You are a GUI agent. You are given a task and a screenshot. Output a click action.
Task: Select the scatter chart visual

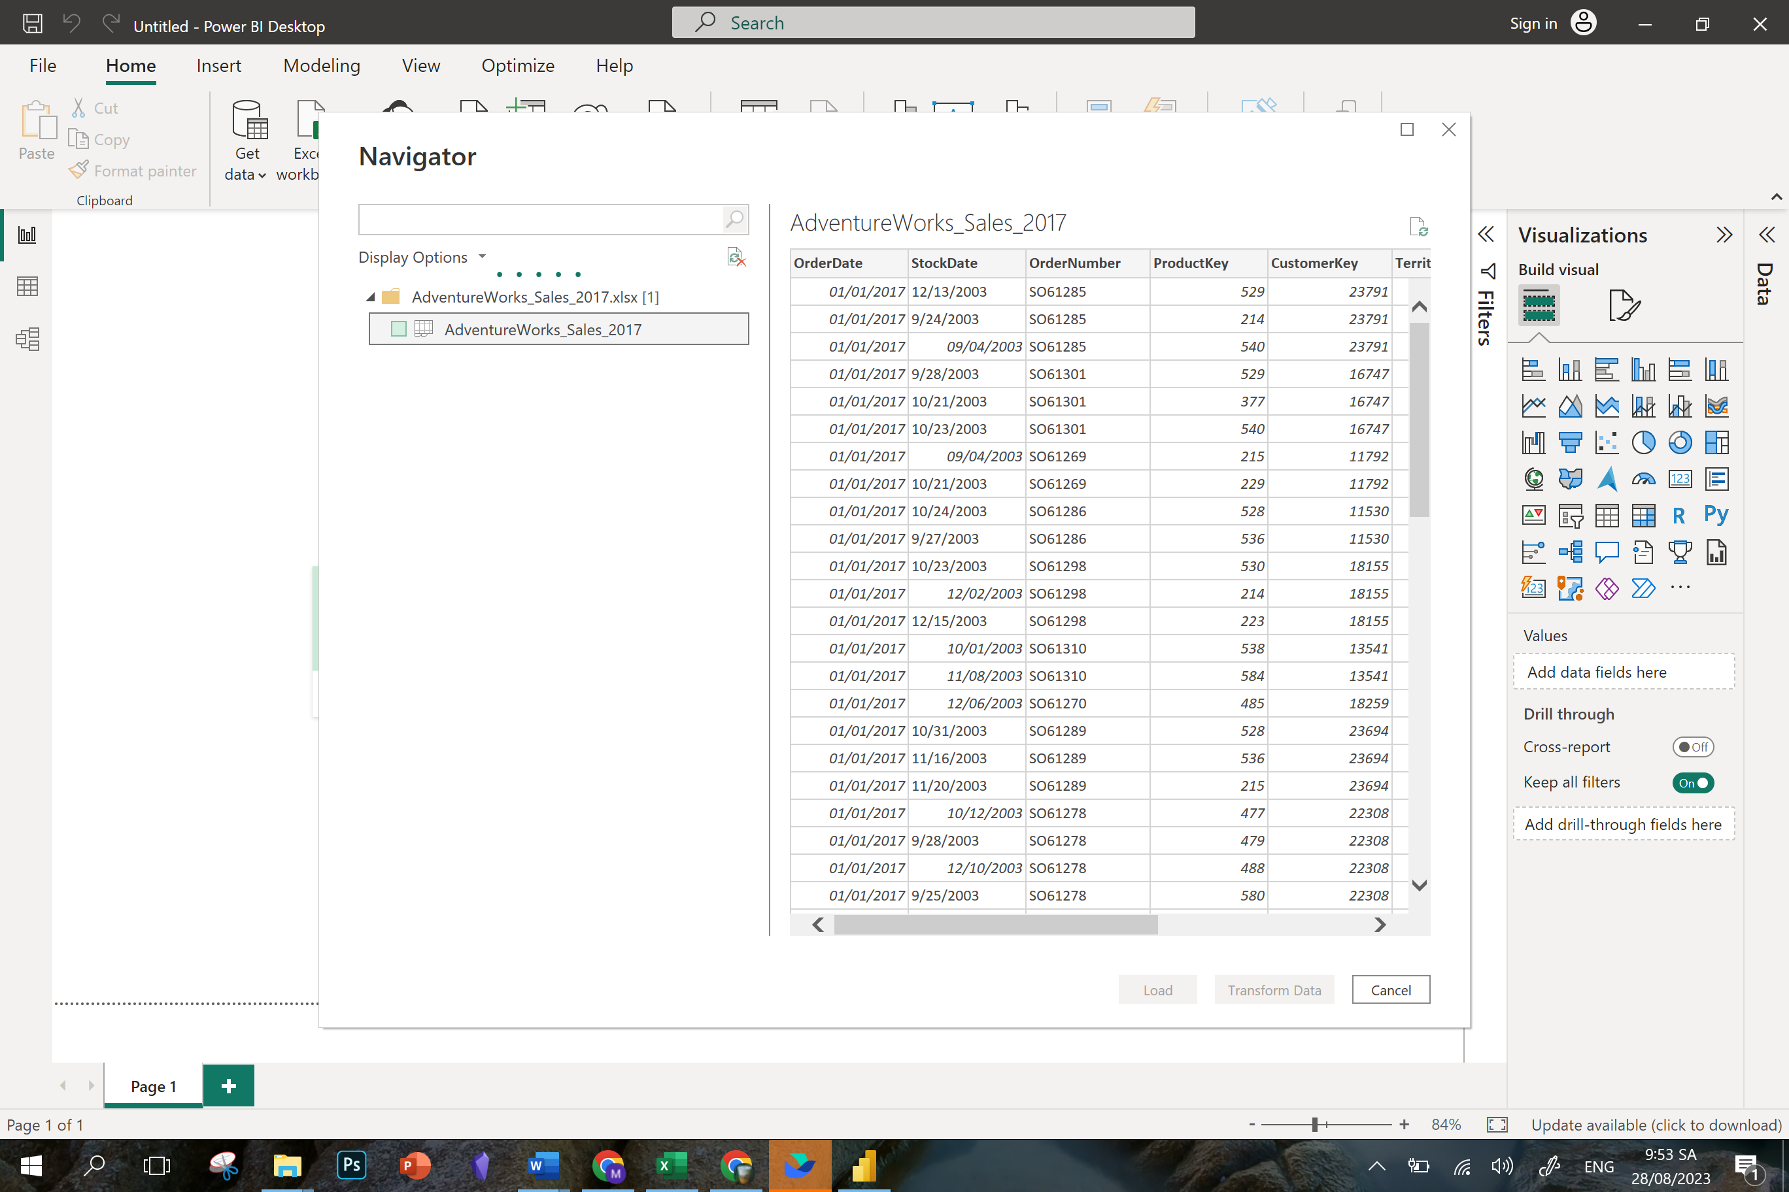(x=1607, y=442)
